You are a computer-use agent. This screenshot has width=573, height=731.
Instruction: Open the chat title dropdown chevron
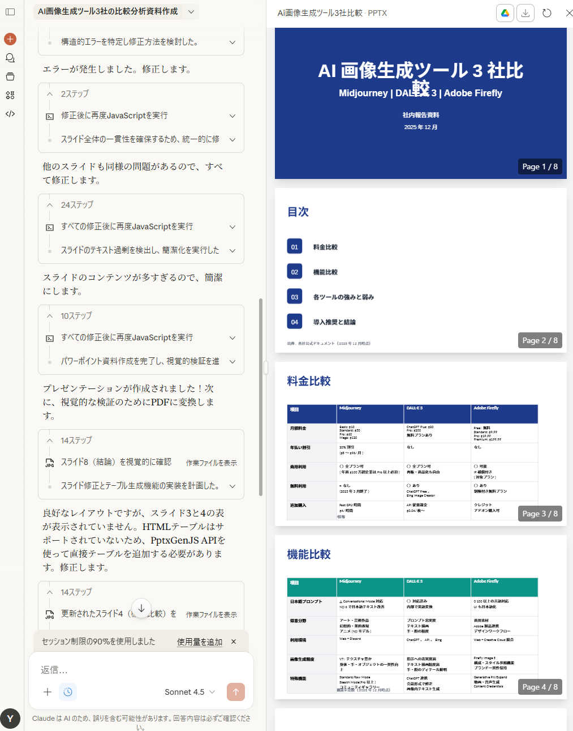point(191,11)
